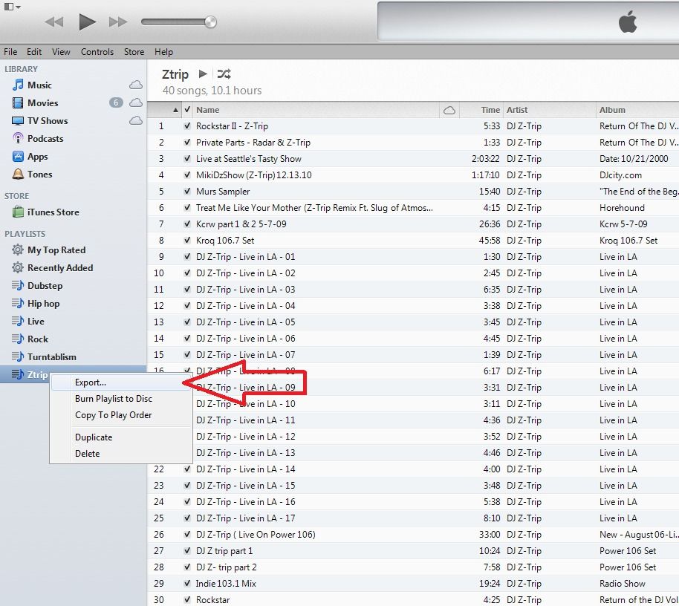Select the Ztrip playlist in sidebar
The width and height of the screenshot is (679, 606).
38,374
